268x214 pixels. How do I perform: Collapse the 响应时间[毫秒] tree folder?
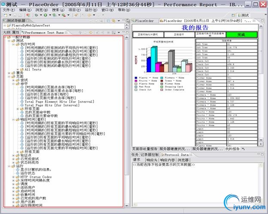tap(13, 120)
